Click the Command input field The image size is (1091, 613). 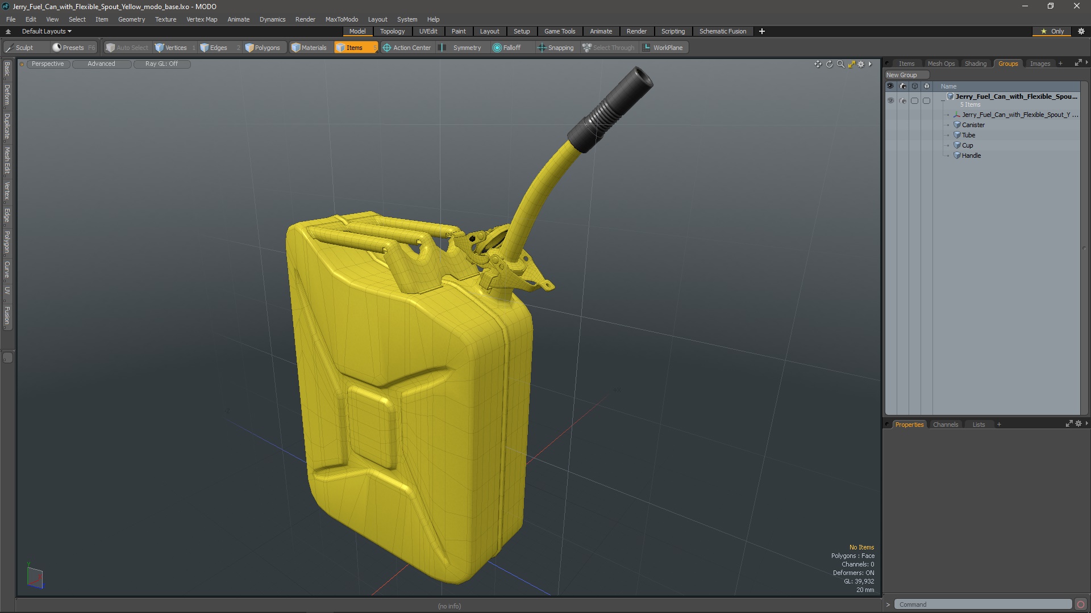coord(982,604)
